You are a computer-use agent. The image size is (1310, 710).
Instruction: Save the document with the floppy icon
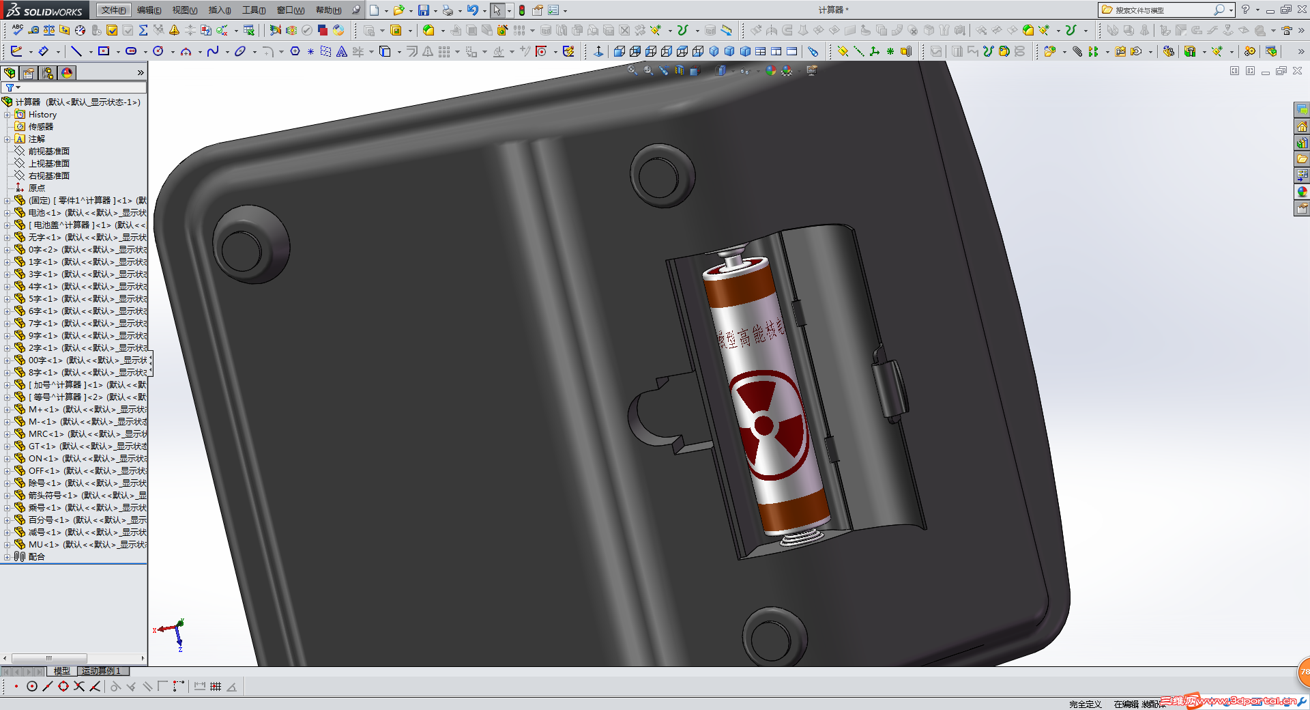click(x=424, y=10)
